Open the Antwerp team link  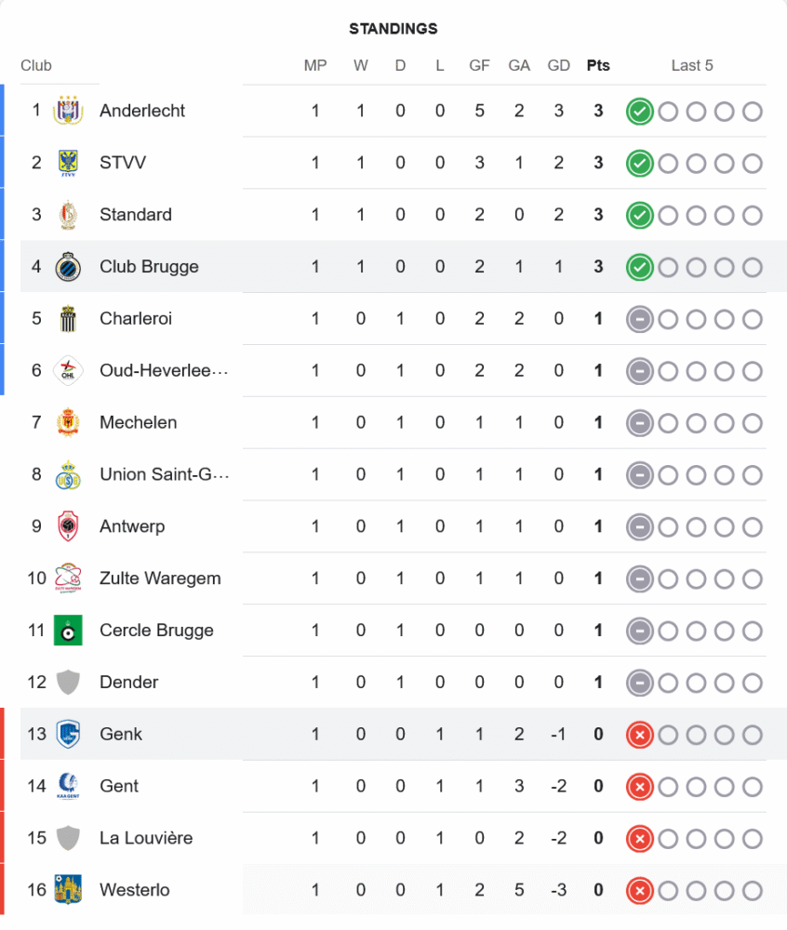pyautogui.click(x=132, y=526)
